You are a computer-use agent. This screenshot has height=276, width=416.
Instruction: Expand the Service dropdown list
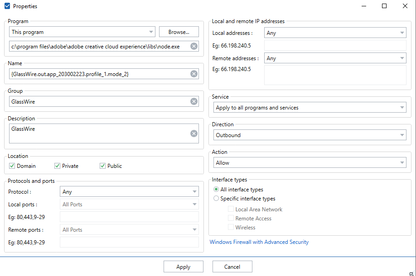point(310,108)
